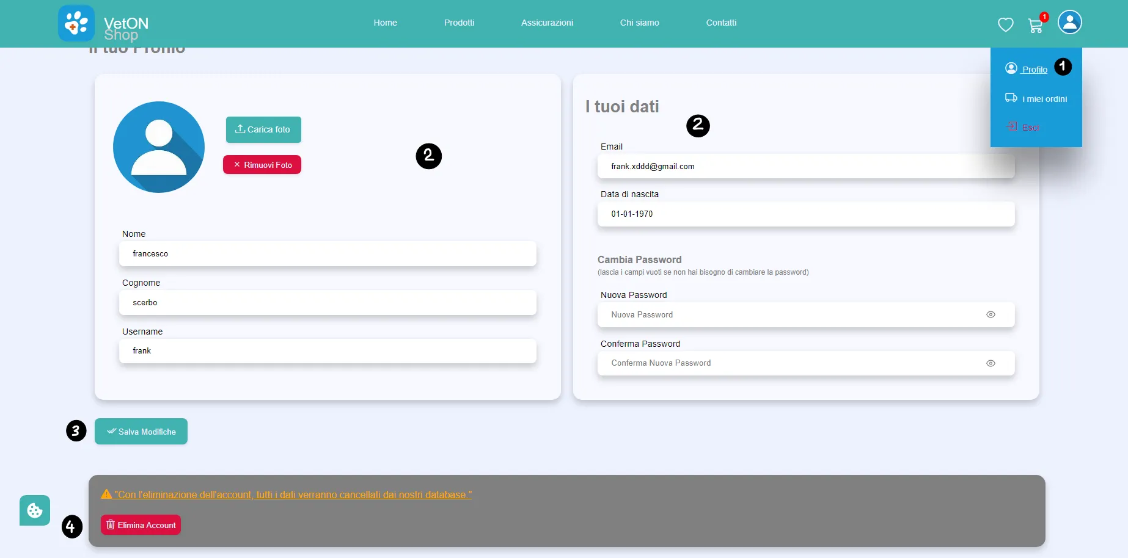Click the Elimina Account button
1128x558 pixels.
(141, 525)
